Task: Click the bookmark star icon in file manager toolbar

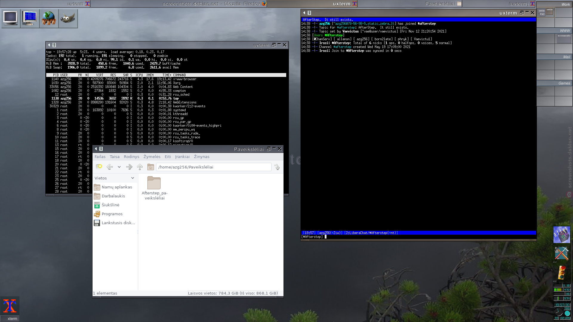Action: (x=99, y=167)
